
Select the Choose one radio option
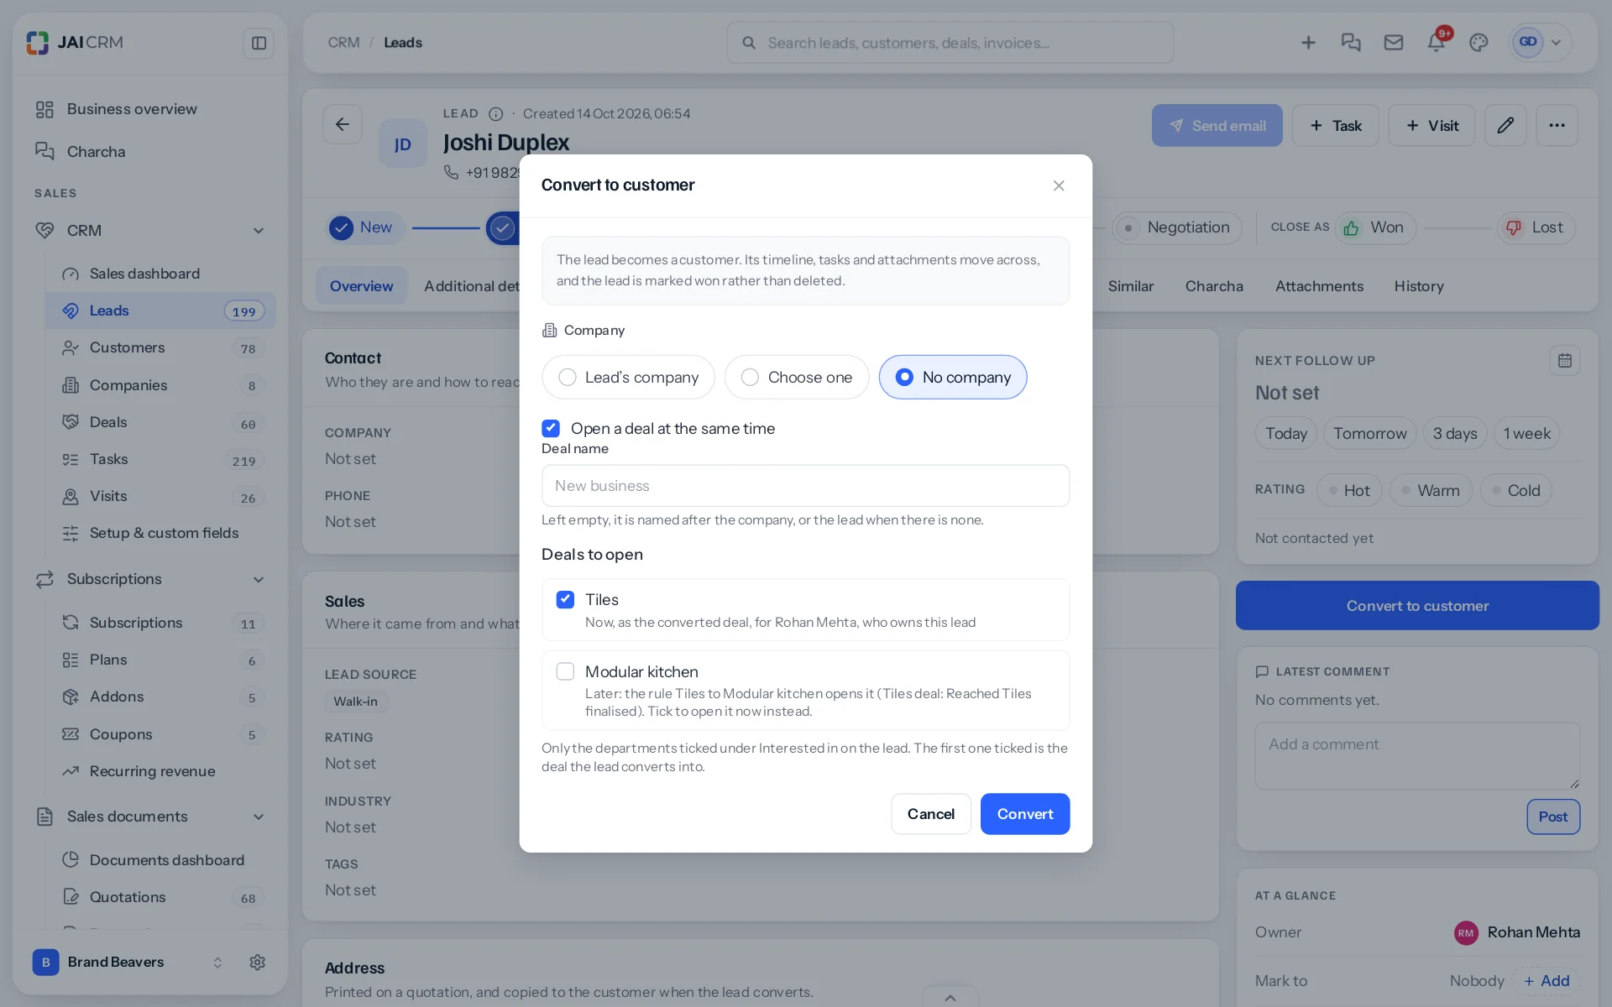click(796, 378)
